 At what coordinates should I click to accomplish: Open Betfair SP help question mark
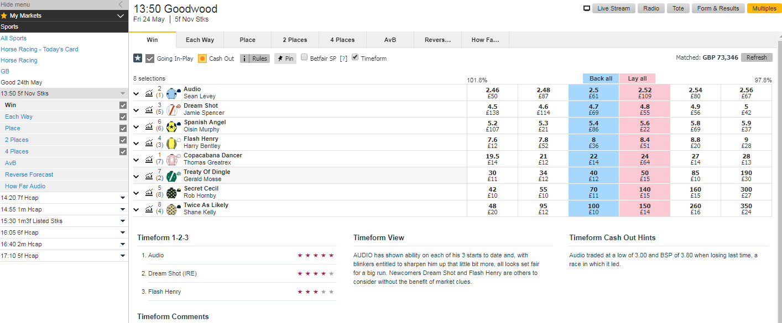pos(343,59)
